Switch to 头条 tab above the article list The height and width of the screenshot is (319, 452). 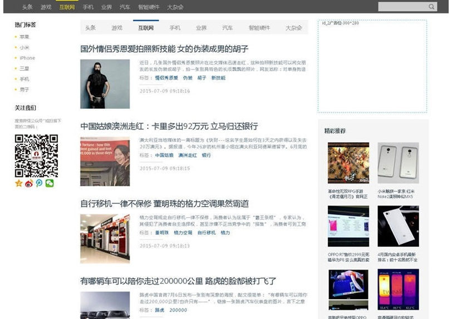point(90,28)
